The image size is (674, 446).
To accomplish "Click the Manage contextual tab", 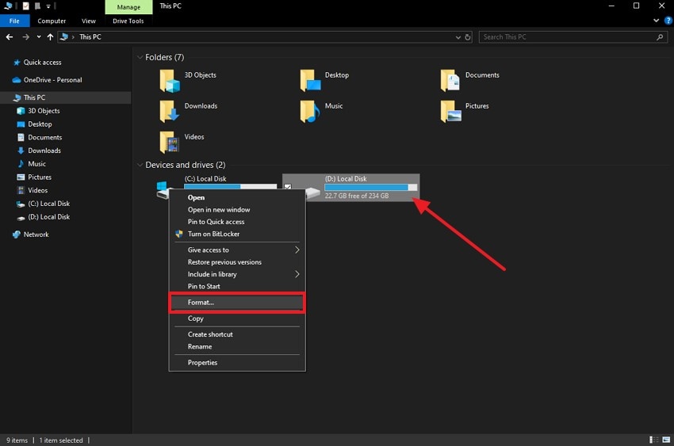I will tap(128, 7).
